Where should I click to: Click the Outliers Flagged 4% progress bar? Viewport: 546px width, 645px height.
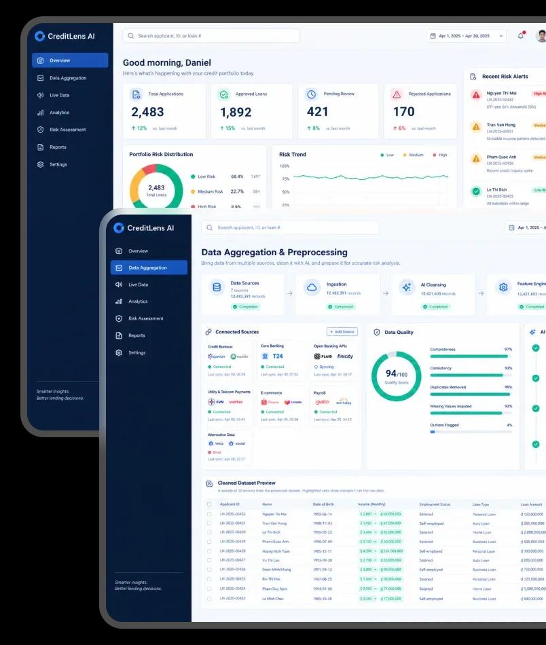pos(471,432)
